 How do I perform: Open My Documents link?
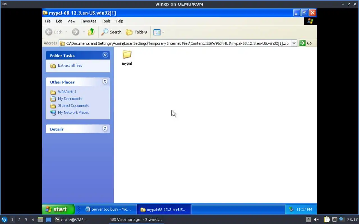click(70, 99)
